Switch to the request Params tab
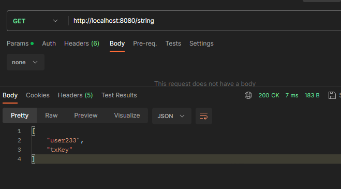This screenshot has height=189, width=341. point(20,43)
